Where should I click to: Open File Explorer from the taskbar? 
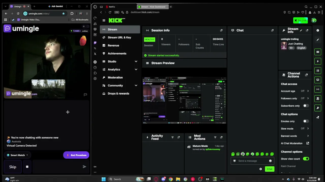point(178,179)
